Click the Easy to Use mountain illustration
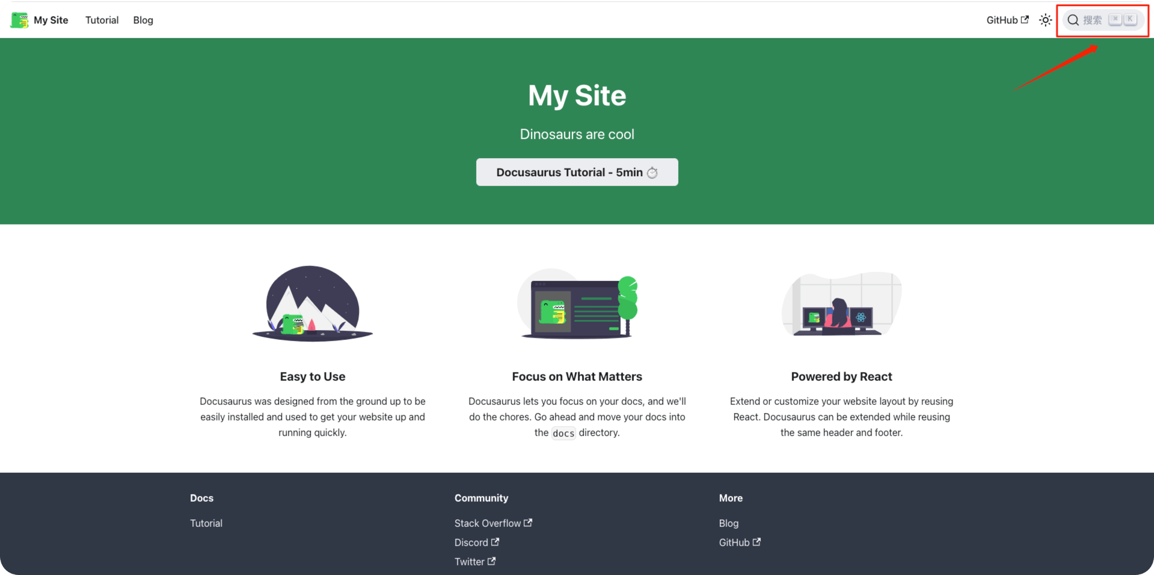The height and width of the screenshot is (575, 1154). (x=313, y=304)
